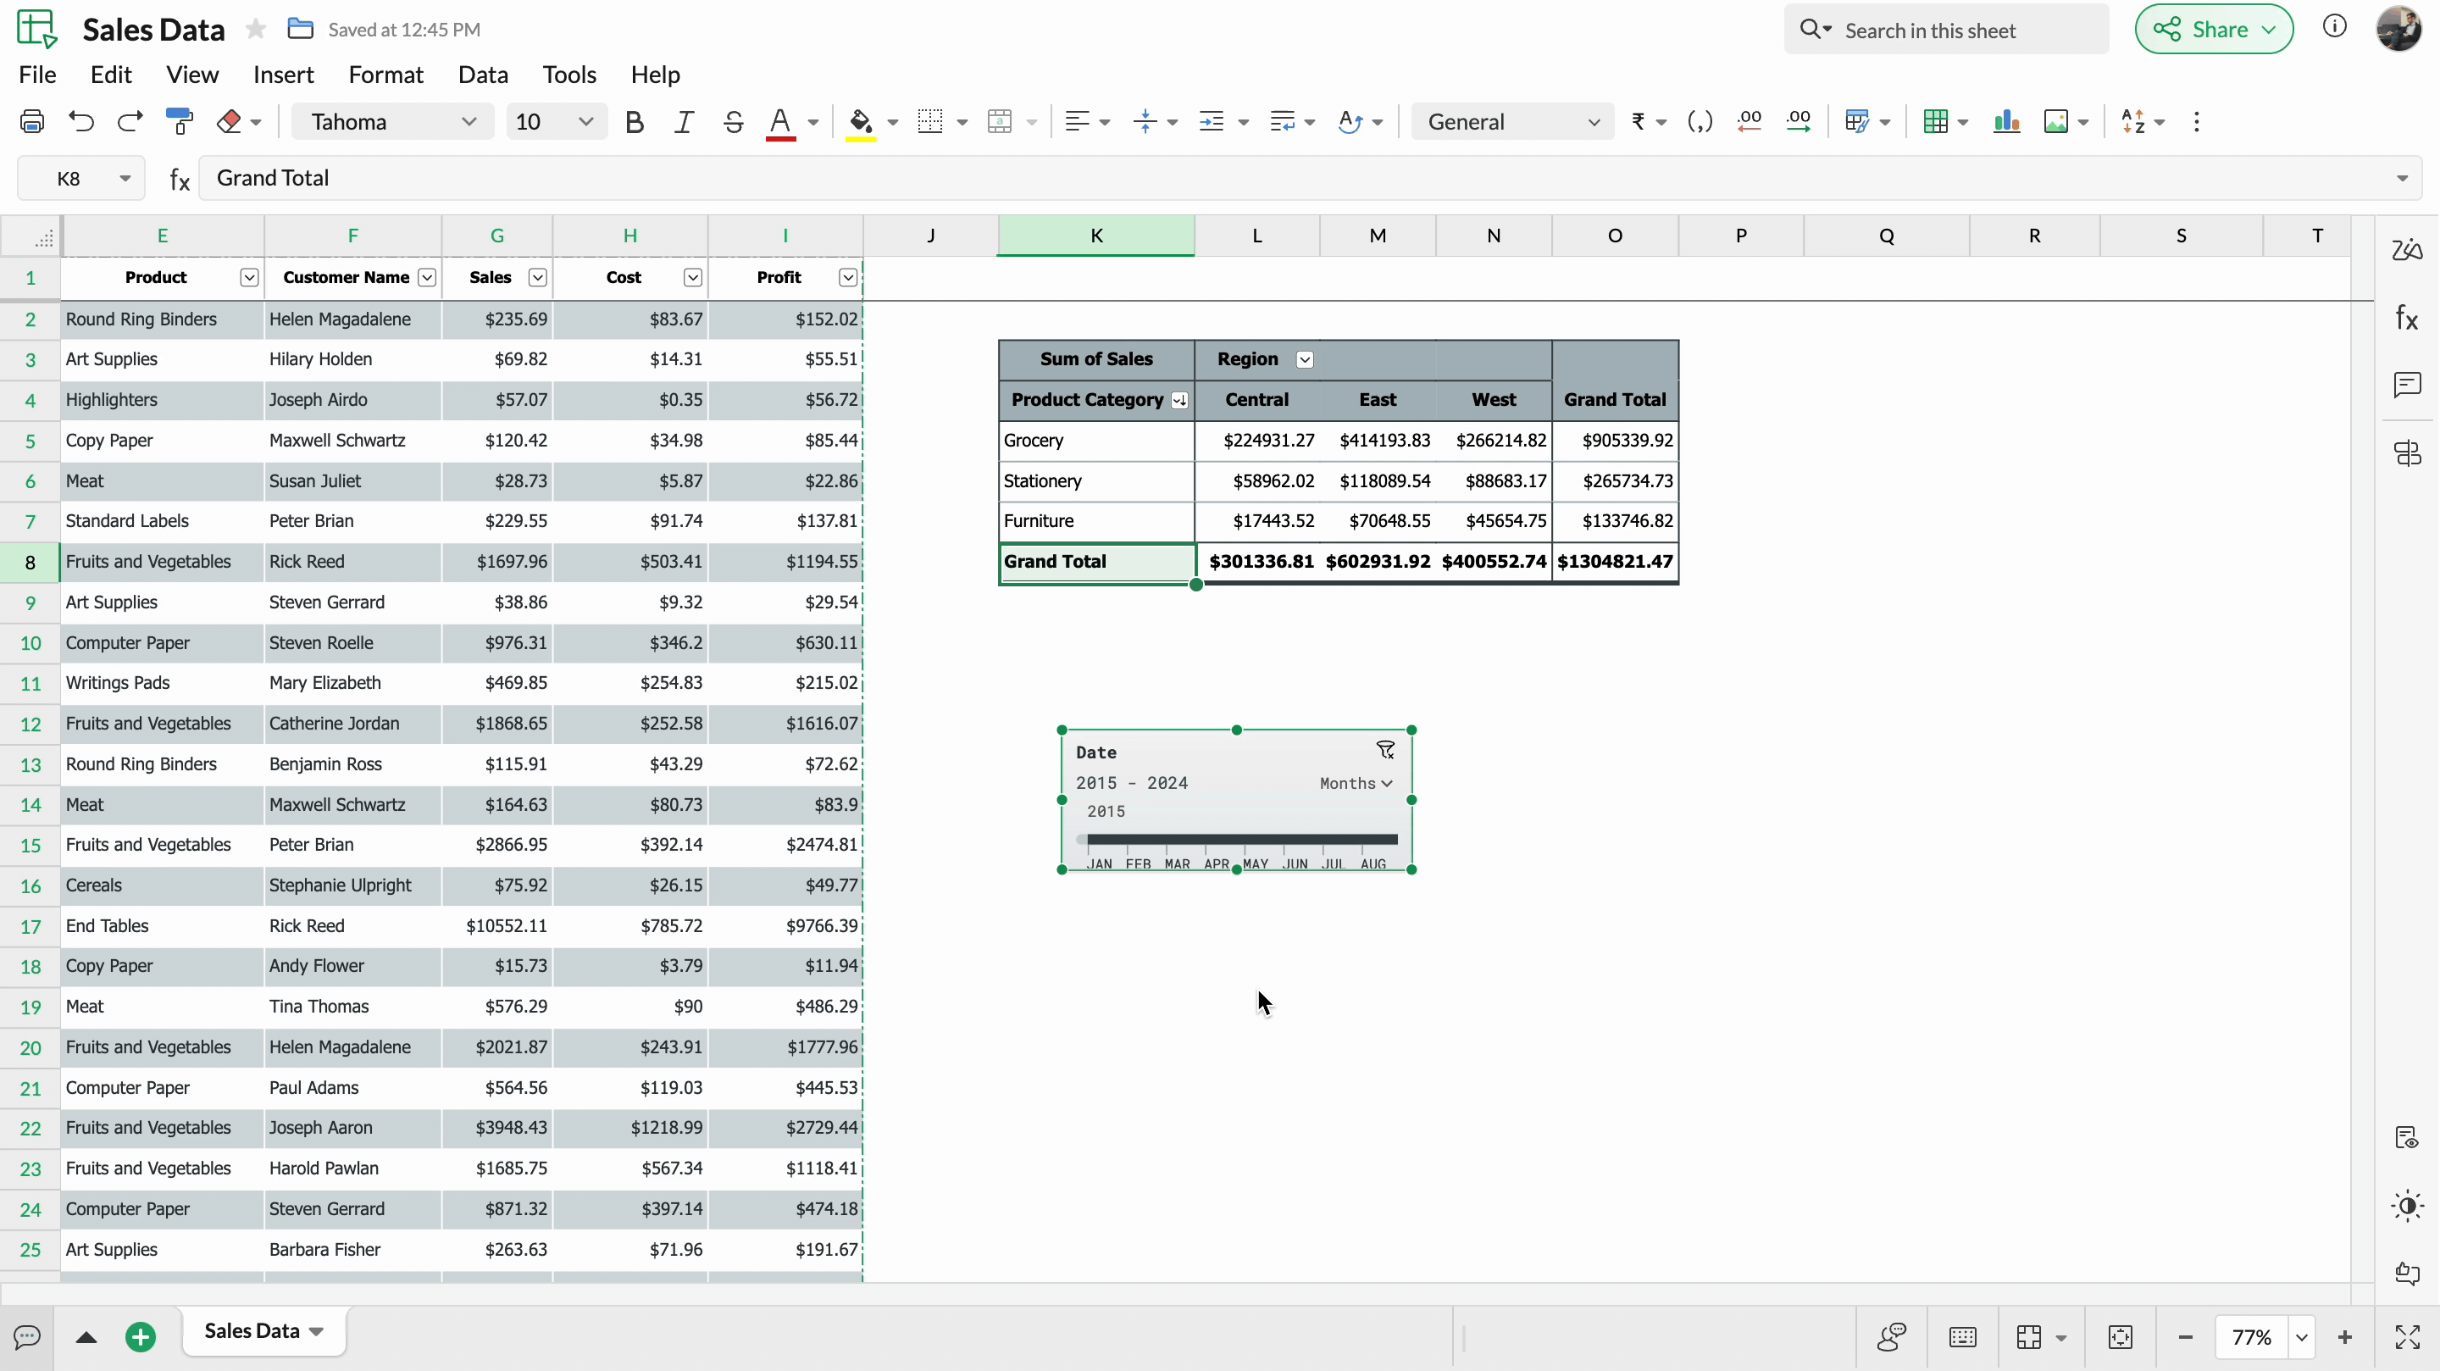The height and width of the screenshot is (1371, 2440).
Task: Enter full screen using the expand icon
Action: coord(2407,1337)
